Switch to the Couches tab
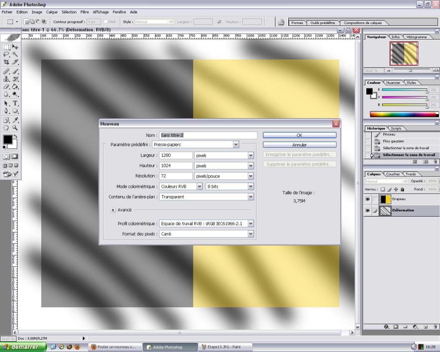Screen dimensions: 440x352 393,174
